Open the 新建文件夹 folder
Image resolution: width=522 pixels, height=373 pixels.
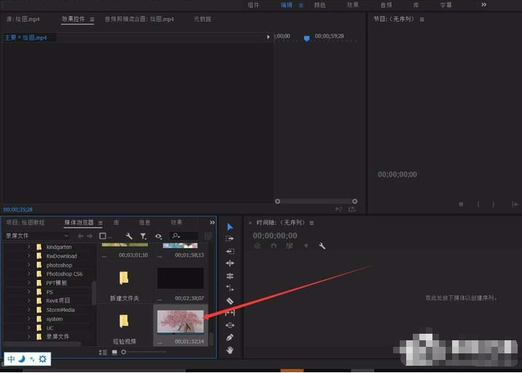tap(124, 279)
